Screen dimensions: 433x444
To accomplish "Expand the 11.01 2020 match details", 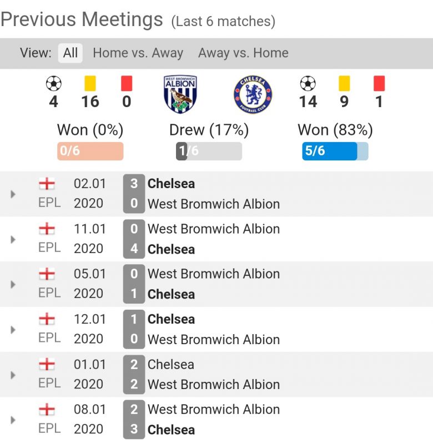I will [13, 239].
